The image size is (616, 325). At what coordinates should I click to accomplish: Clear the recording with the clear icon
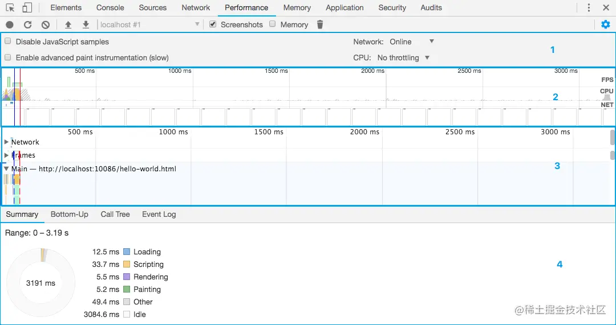click(x=46, y=24)
